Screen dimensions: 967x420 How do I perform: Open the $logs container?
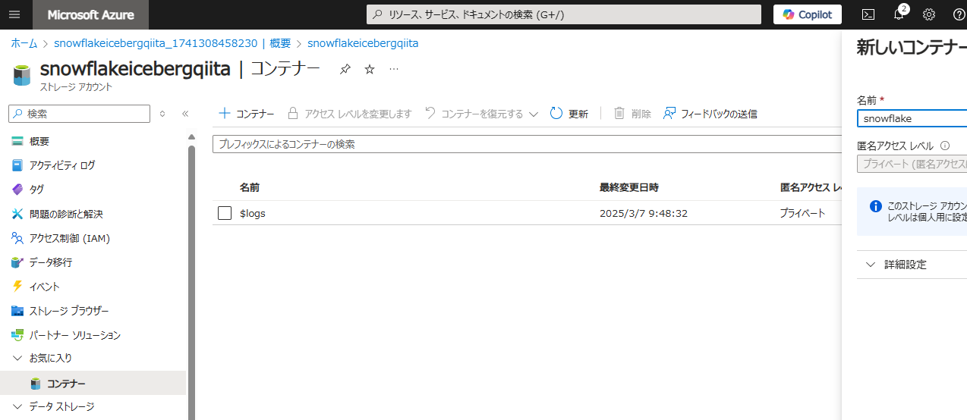(x=253, y=214)
